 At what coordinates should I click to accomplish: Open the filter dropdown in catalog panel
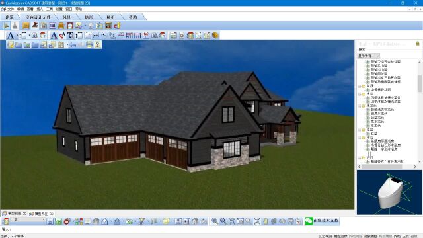[369, 56]
